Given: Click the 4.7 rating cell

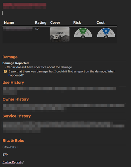Looking at the screenshot, I should tap(37, 29).
